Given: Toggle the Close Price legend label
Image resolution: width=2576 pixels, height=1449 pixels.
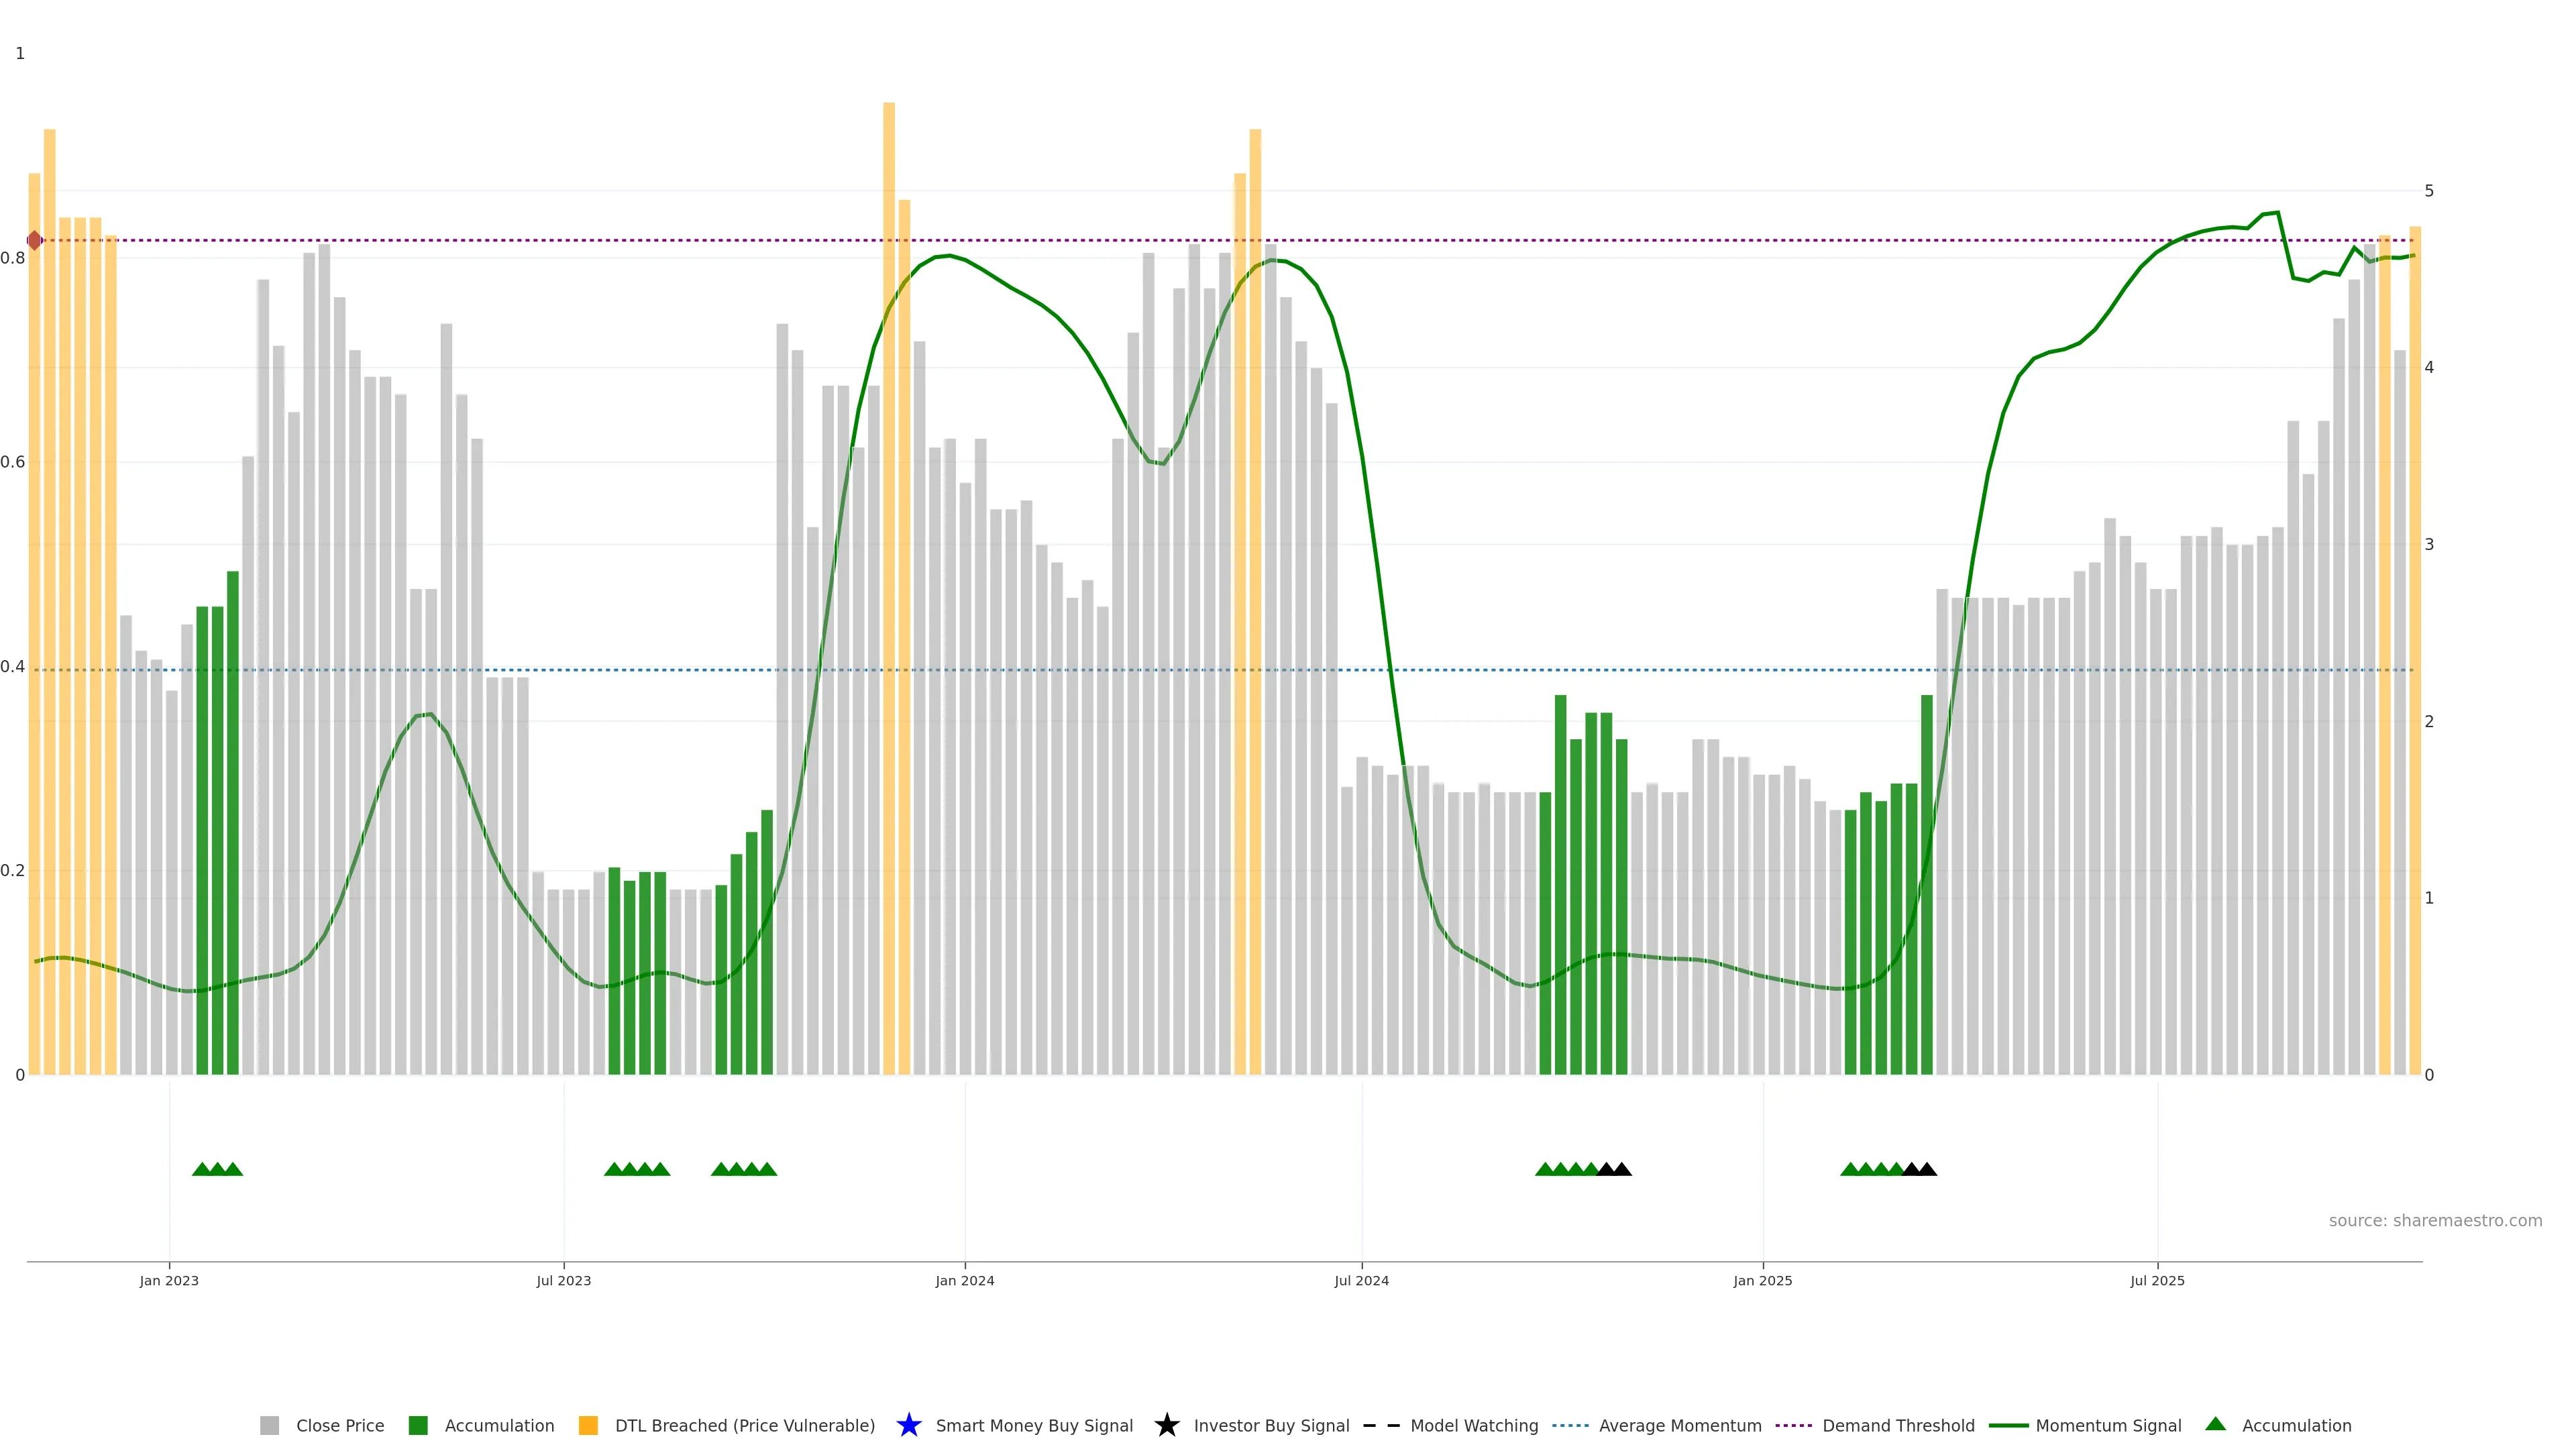Looking at the screenshot, I should (340, 1425).
